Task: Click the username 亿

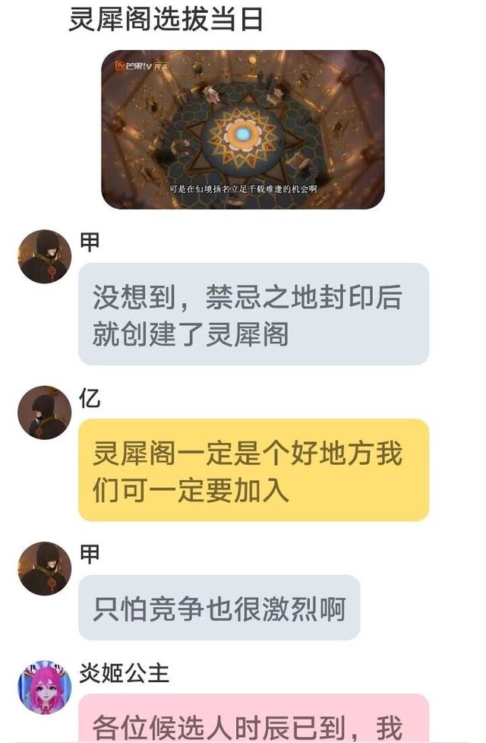Action: click(90, 398)
